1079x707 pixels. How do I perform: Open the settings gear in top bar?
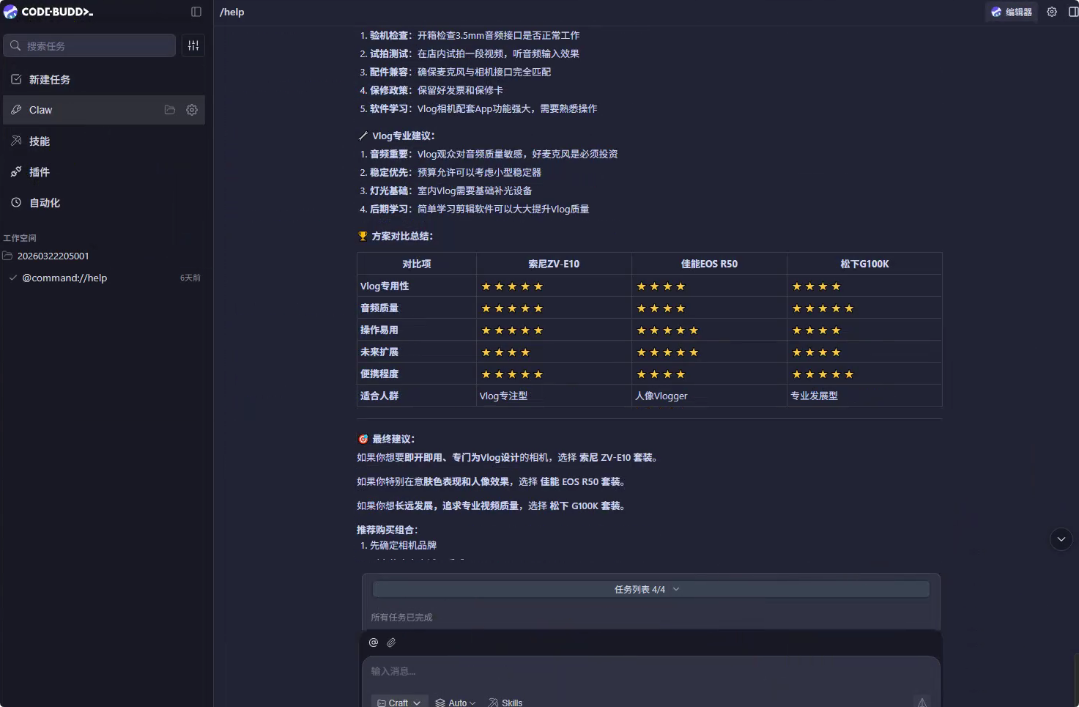(x=1052, y=12)
